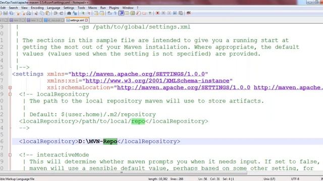Screen dimensions: 323x181
Task: Click the macro Playback icon
Action: pos(169,13)
